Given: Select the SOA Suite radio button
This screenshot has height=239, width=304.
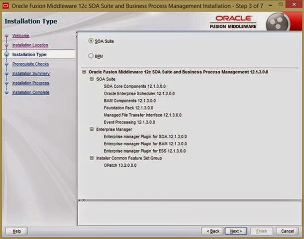Looking at the screenshot, I should pyautogui.click(x=91, y=41).
